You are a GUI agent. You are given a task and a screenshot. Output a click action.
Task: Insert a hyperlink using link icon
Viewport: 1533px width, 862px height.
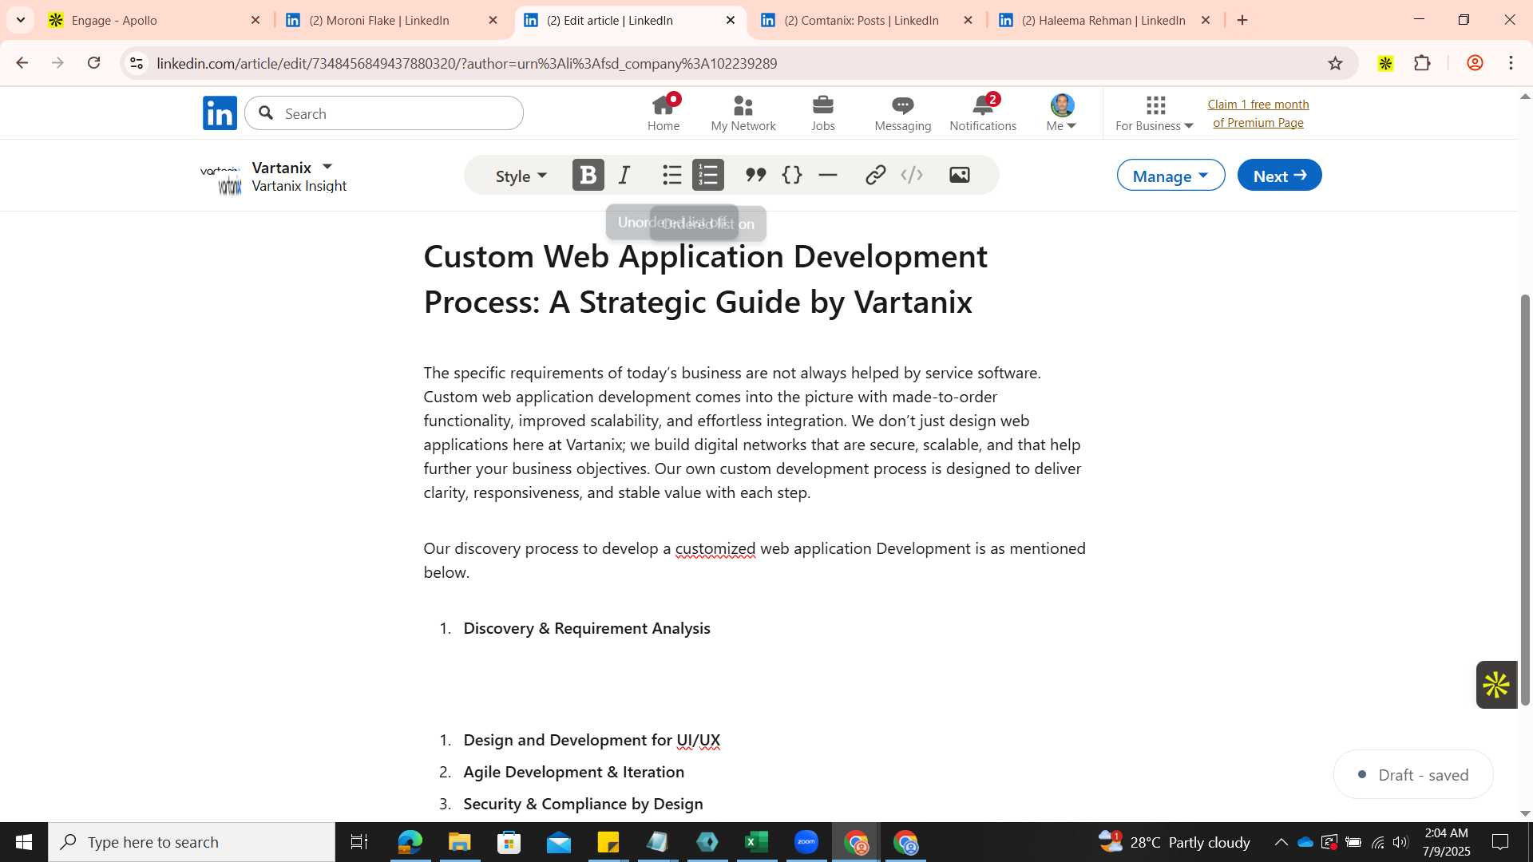(x=875, y=175)
